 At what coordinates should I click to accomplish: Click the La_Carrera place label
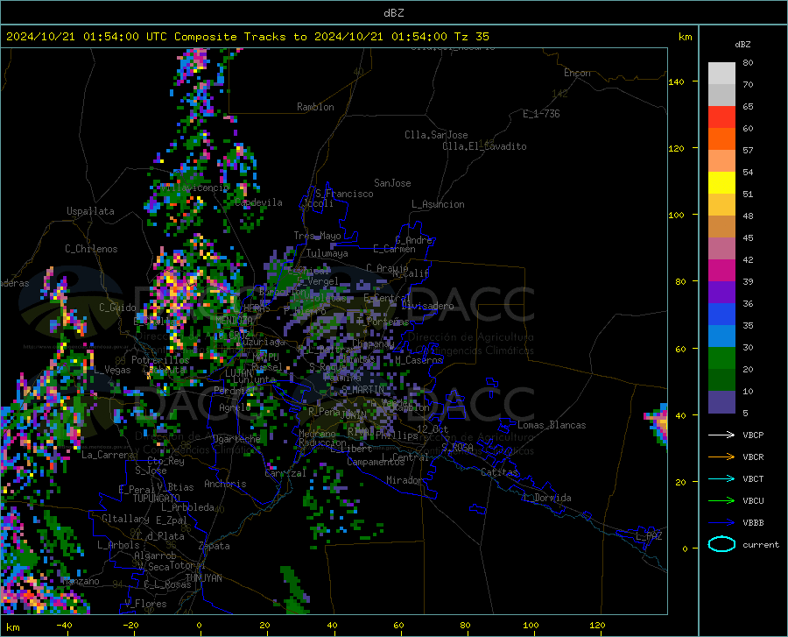[108, 455]
